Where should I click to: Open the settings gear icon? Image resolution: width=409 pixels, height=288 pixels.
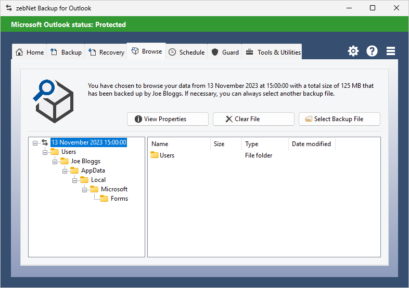353,51
